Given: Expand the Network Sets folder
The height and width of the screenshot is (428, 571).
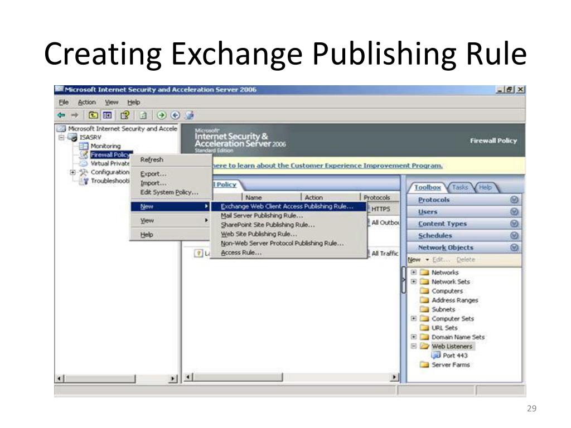Looking at the screenshot, I should tap(414, 281).
